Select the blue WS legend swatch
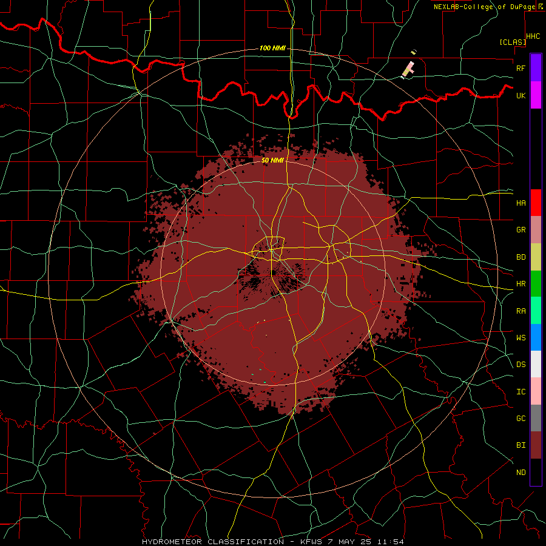 tap(536, 337)
